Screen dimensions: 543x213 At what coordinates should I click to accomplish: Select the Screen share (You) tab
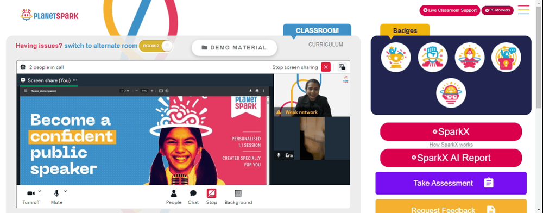[49, 80]
